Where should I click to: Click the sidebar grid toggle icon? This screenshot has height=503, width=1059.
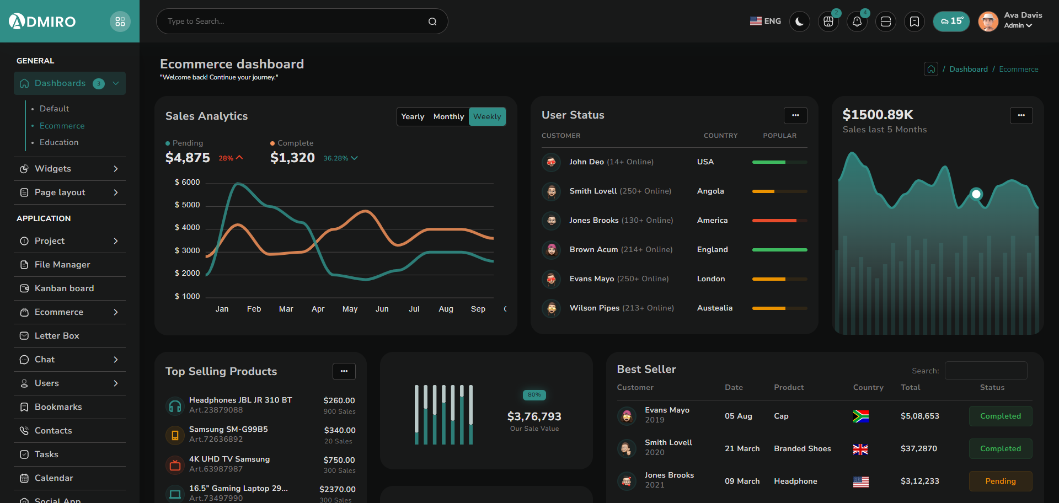coord(120,22)
